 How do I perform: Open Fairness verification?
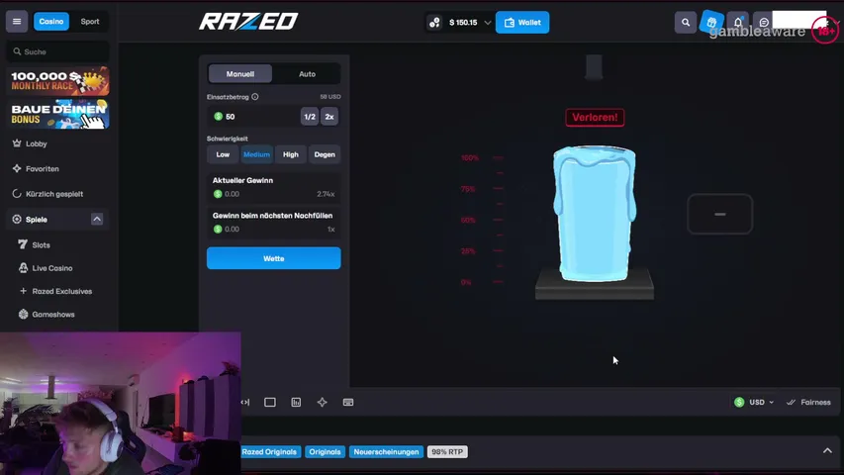pos(808,403)
